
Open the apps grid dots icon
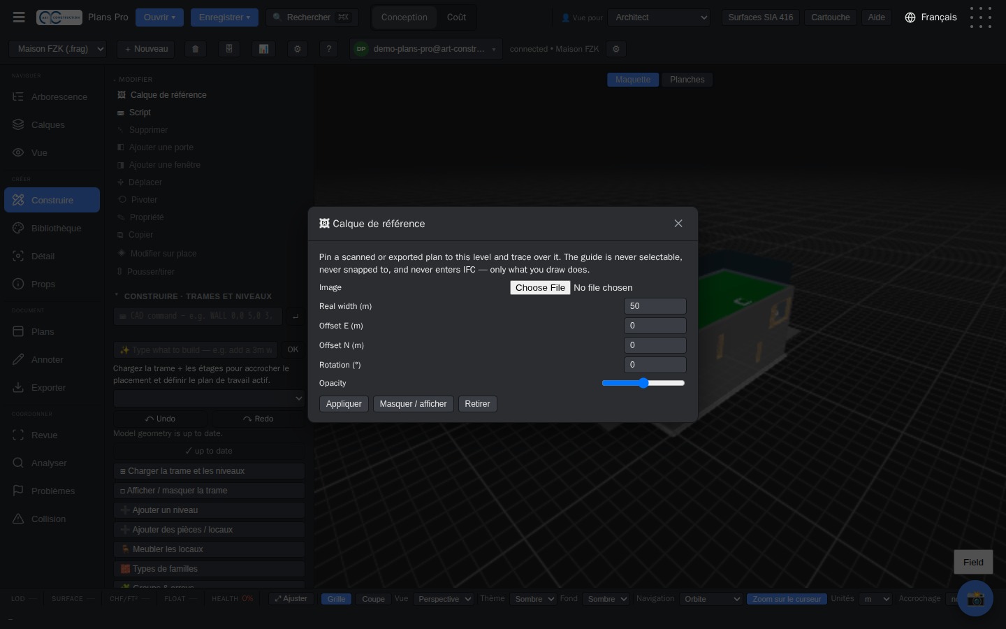point(981,17)
